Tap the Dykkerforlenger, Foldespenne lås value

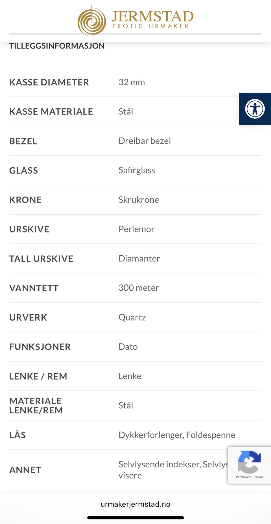click(x=177, y=435)
